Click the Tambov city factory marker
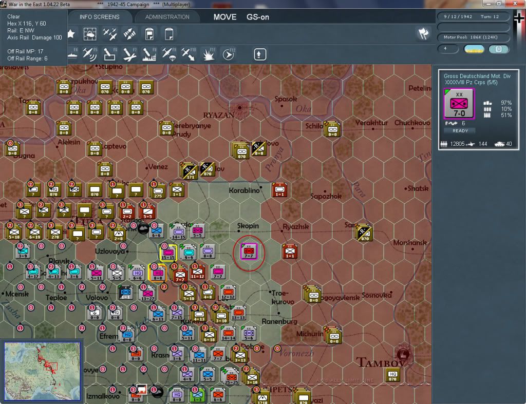 (x=403, y=354)
